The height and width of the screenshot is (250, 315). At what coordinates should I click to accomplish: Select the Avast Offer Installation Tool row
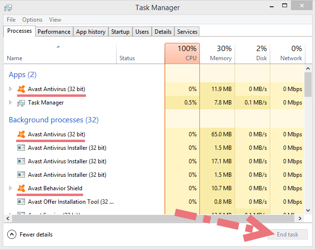(154, 202)
